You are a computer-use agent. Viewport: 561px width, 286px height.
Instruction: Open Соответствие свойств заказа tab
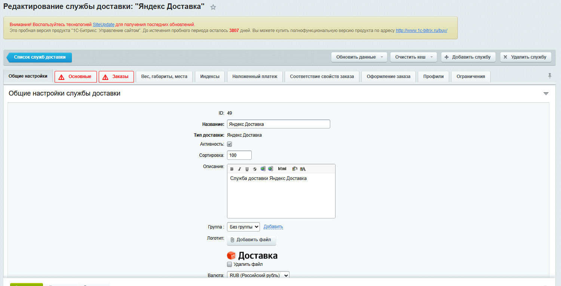322,77
